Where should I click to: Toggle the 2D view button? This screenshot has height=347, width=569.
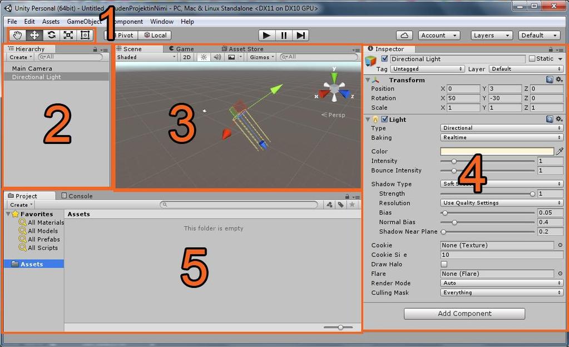(x=187, y=57)
